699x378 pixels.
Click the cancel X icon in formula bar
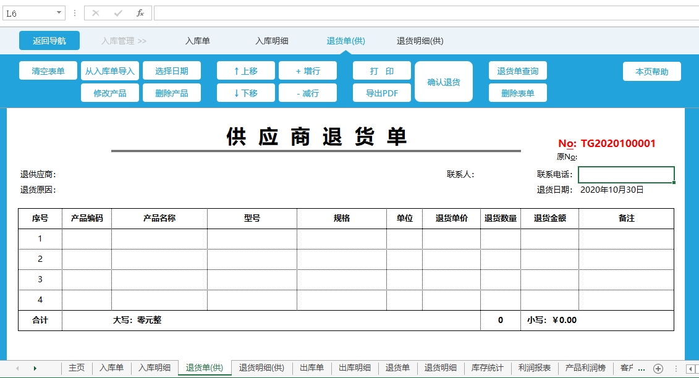96,13
